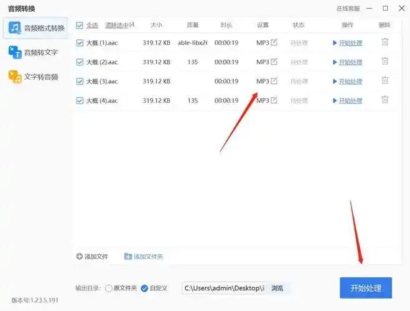Start processing 大概 (2).aac via 开始处理 link
The width and height of the screenshot is (410, 311).
[350, 62]
